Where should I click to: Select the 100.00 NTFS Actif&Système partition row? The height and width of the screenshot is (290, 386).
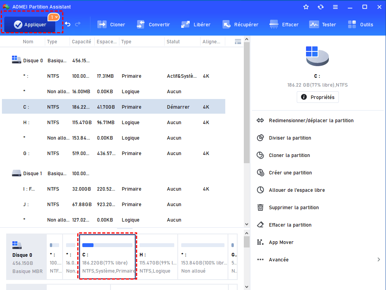(x=114, y=76)
